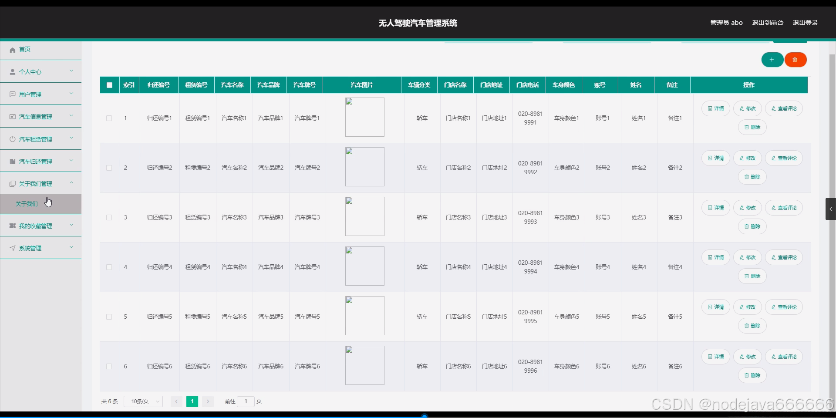
Task: Click the next page arrow
Action: pos(208,401)
